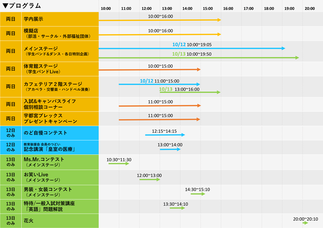Click the 花火 arrow at 20:00~20:10
The height and width of the screenshot is (228, 323).
tap(305, 223)
